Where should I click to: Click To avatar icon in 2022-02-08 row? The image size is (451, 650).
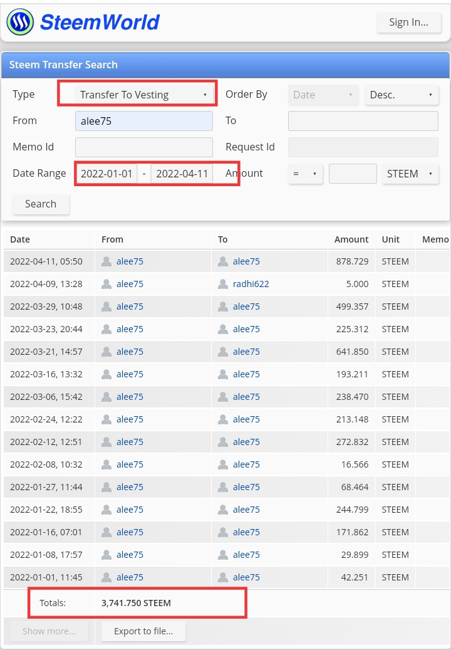pyautogui.click(x=223, y=464)
